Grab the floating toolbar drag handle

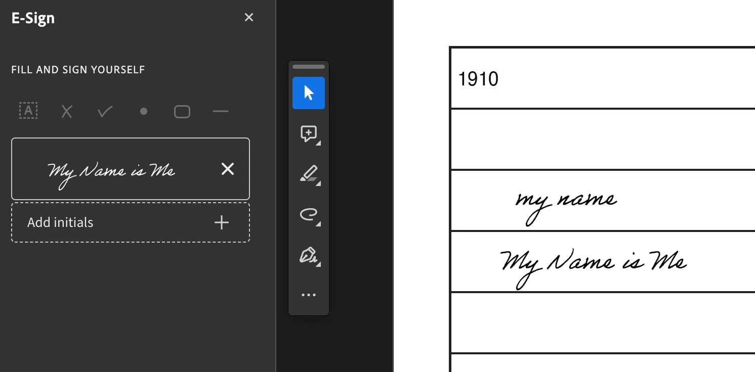click(309, 67)
